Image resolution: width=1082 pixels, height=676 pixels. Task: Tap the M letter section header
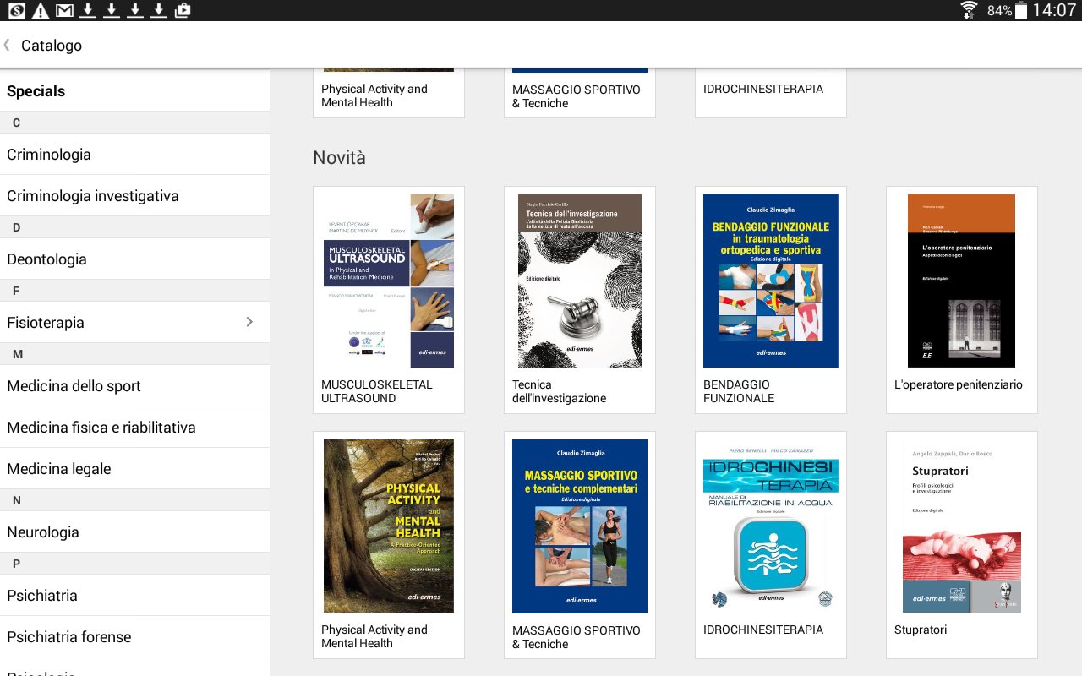coord(134,353)
